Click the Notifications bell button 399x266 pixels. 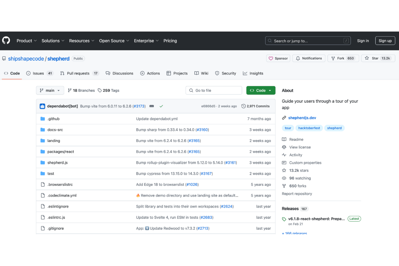[x=309, y=58]
